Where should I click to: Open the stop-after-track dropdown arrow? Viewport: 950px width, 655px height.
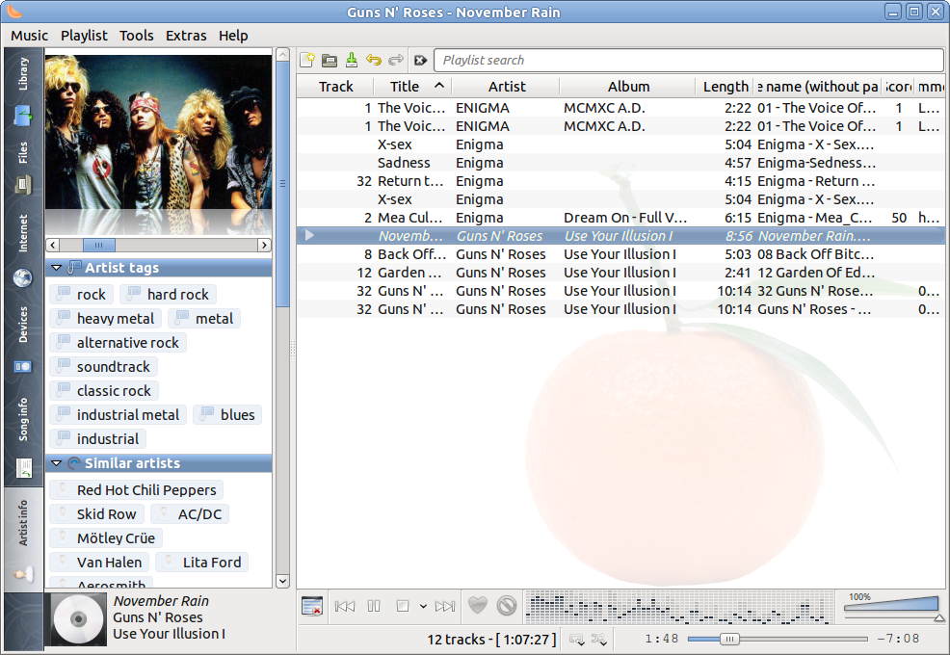(x=423, y=606)
